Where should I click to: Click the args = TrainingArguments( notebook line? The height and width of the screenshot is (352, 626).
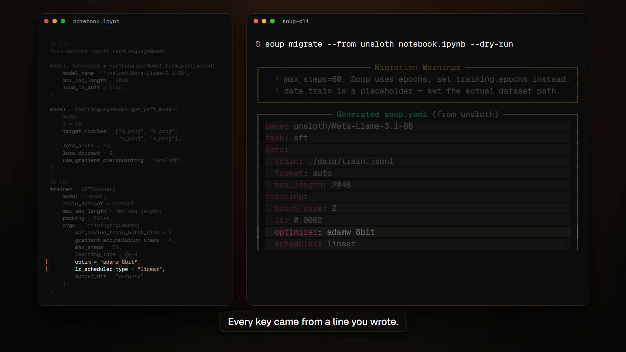[101, 226]
